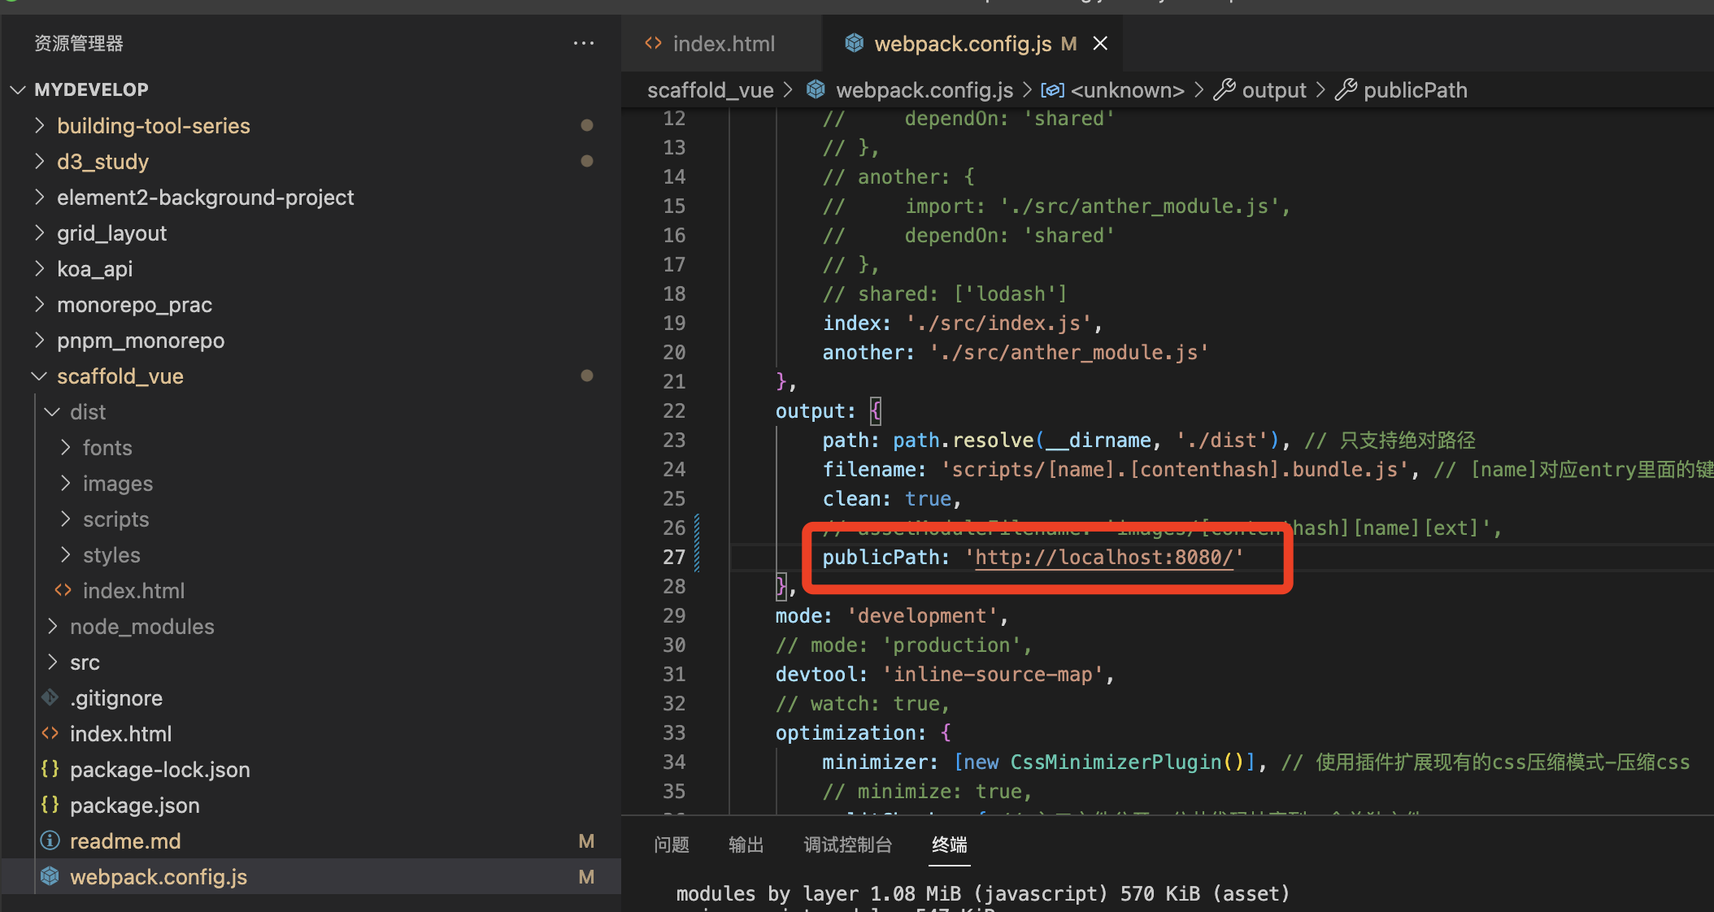The image size is (1714, 912).
Task: Click the git icon beside .gitignore
Action: click(50, 697)
